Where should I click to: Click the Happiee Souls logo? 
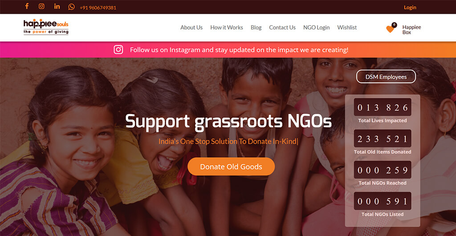coord(46,27)
